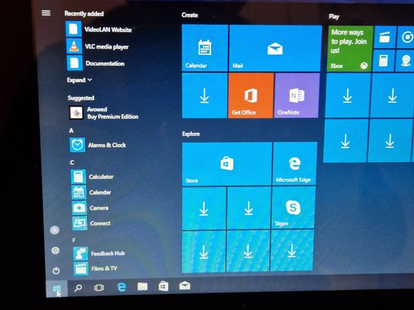The image size is (414, 310).
Task: Open the Store tile in Explore group
Action: click(226, 164)
